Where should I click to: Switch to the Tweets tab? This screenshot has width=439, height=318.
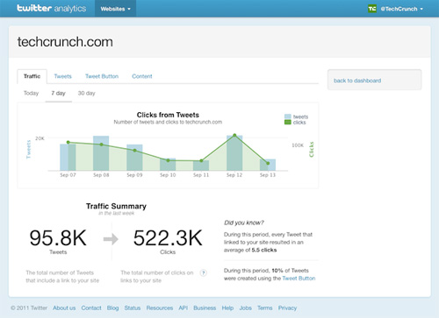(x=62, y=76)
